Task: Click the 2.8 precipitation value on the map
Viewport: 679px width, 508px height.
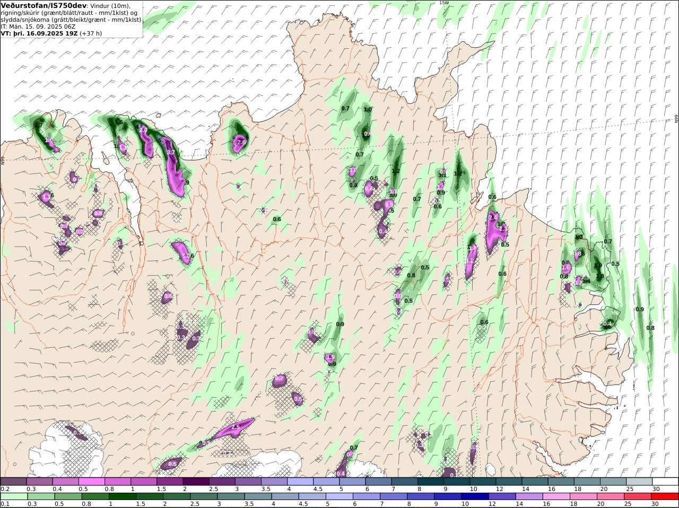Action: coord(241,142)
